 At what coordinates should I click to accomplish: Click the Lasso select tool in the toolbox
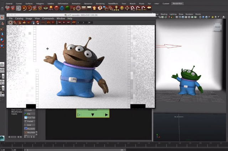[x=2, y=23]
